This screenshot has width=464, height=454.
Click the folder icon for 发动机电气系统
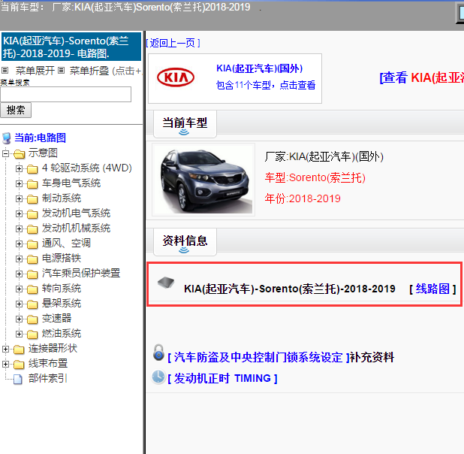coord(32,214)
